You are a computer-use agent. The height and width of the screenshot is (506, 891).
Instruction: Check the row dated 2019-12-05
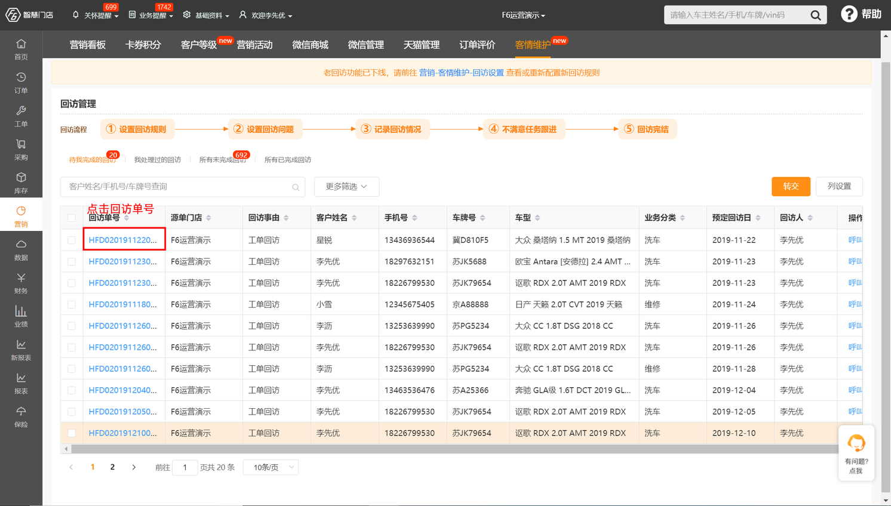(72, 412)
